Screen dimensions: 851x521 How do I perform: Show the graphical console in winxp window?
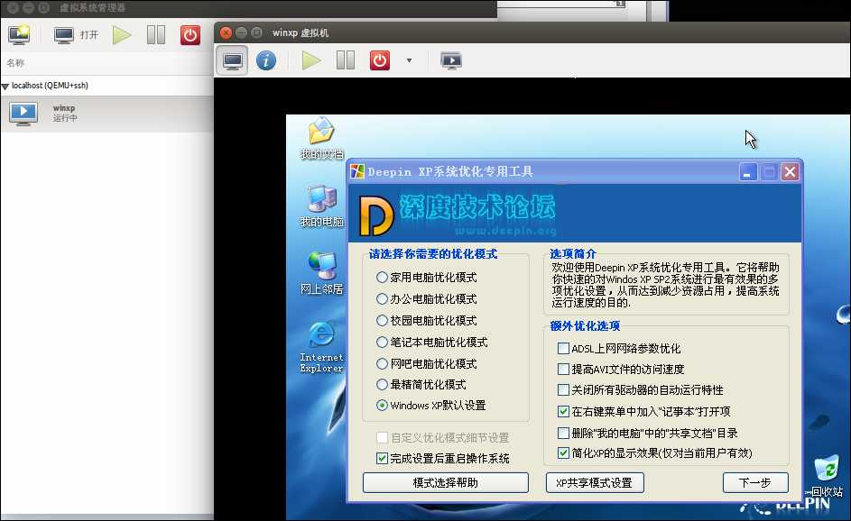(x=232, y=60)
